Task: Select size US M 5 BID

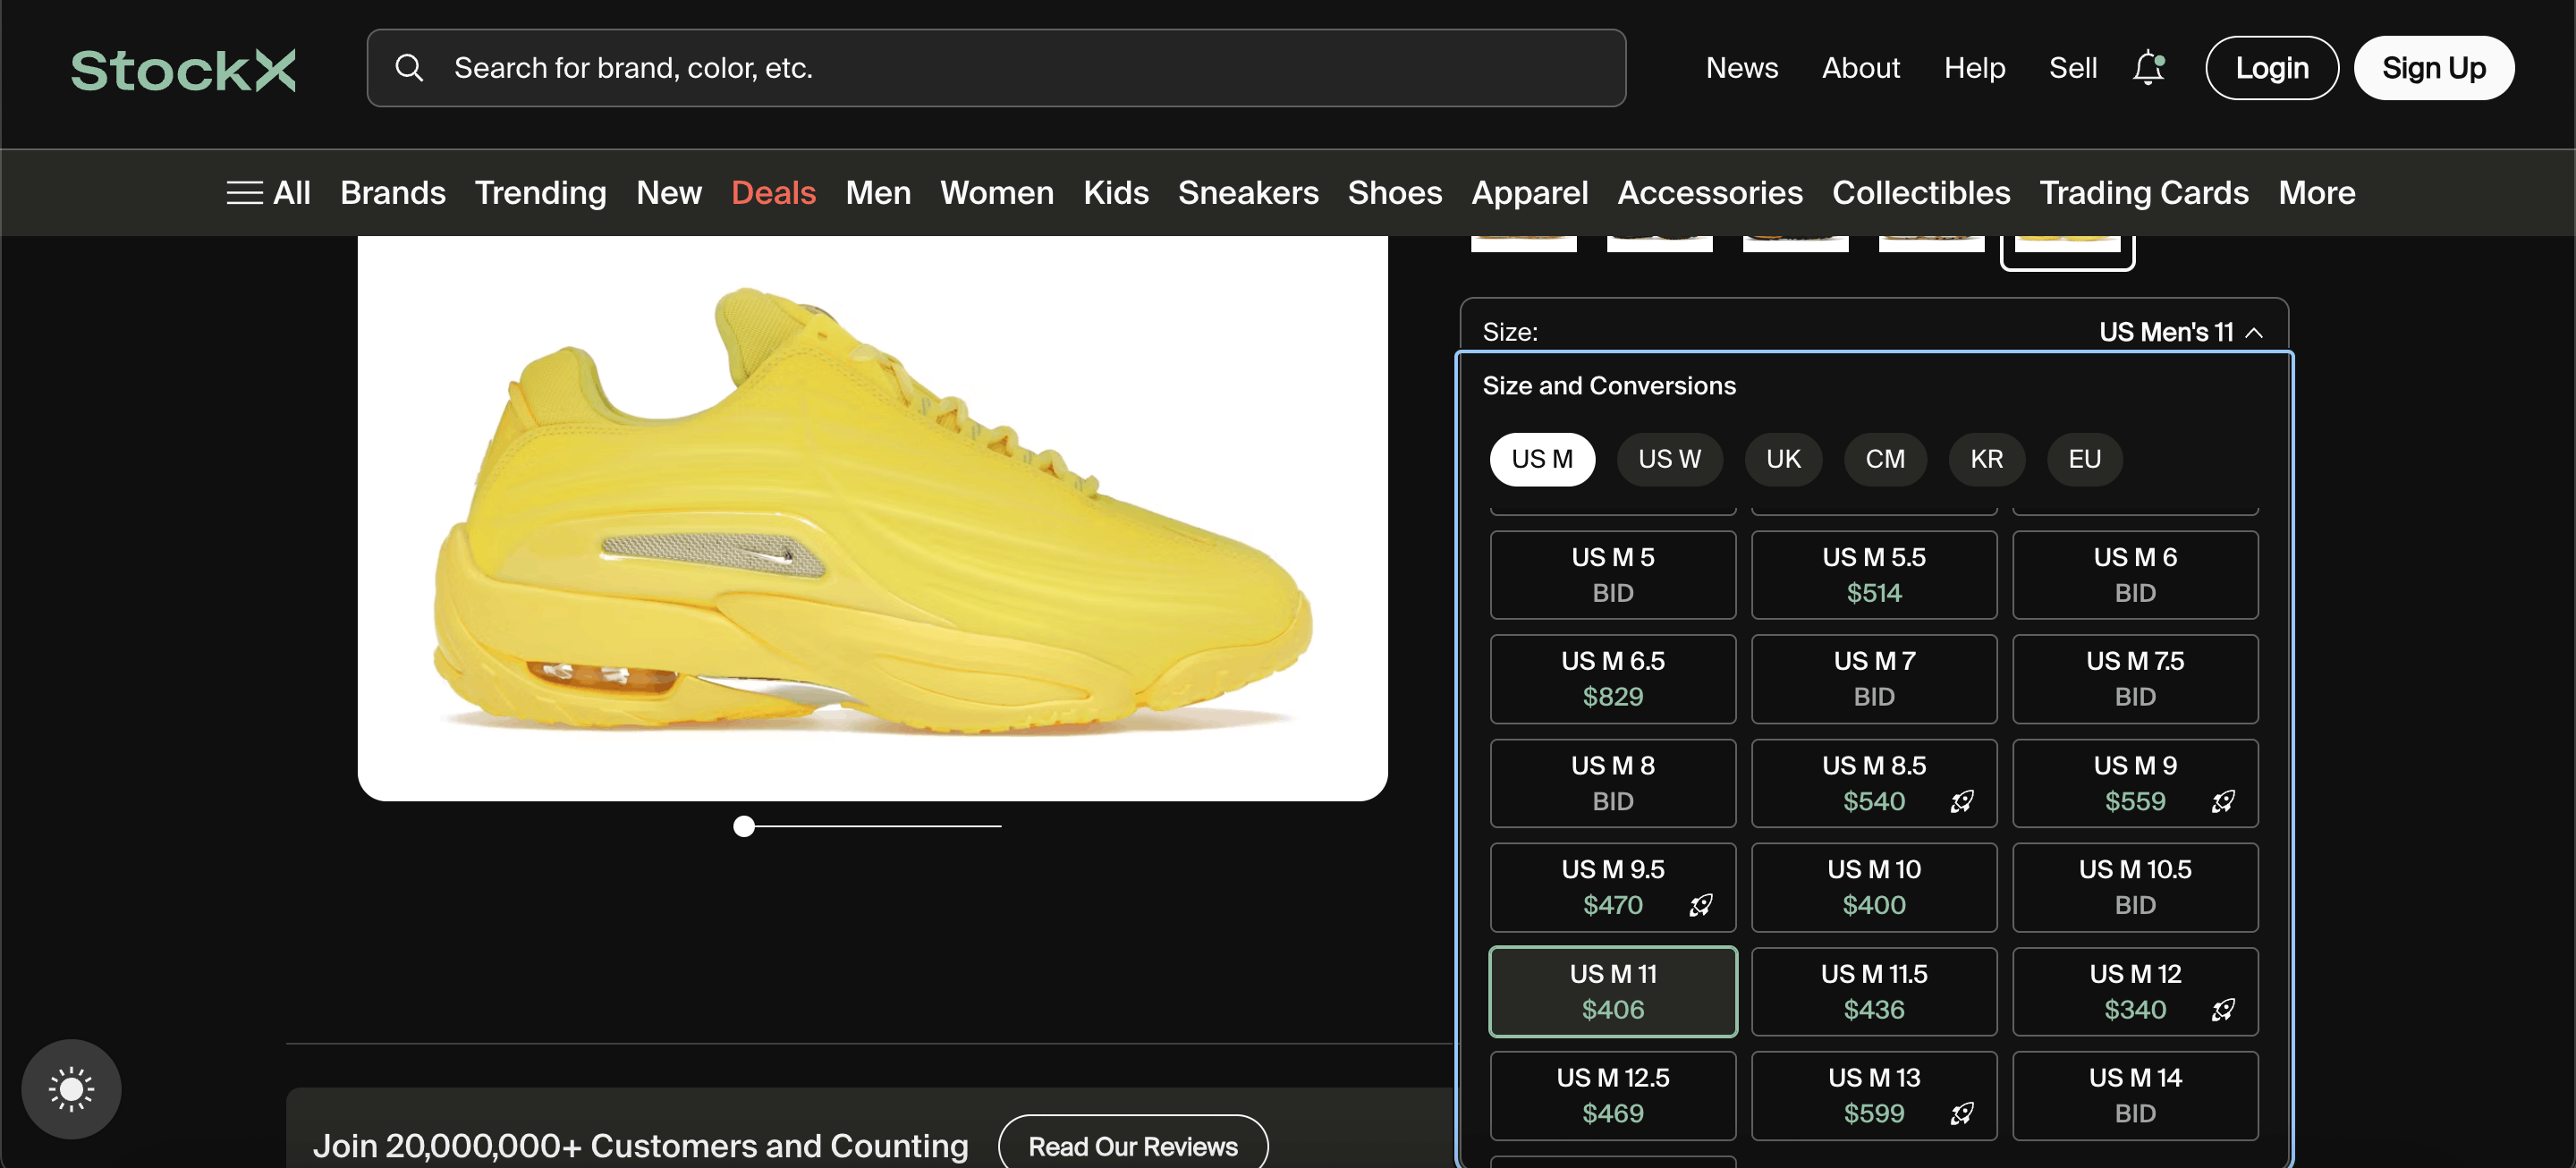Action: tap(1613, 575)
